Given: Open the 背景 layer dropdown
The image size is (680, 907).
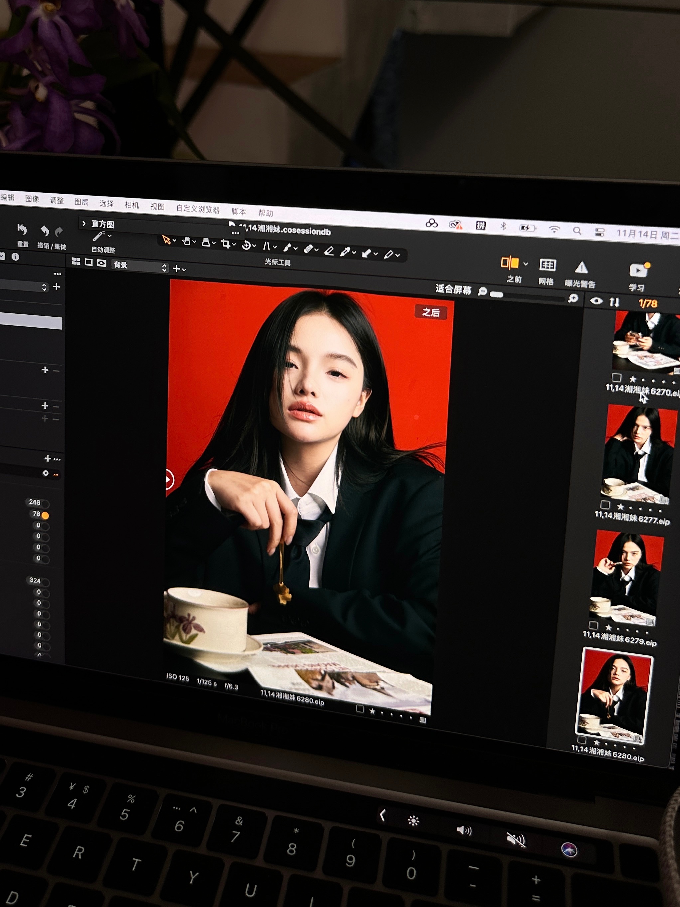Looking at the screenshot, I should tap(139, 266).
